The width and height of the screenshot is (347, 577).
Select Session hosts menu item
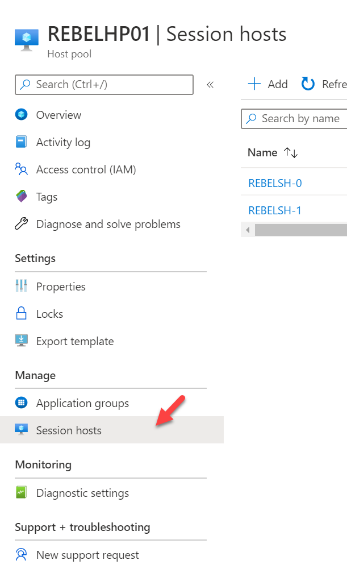[x=112, y=430]
